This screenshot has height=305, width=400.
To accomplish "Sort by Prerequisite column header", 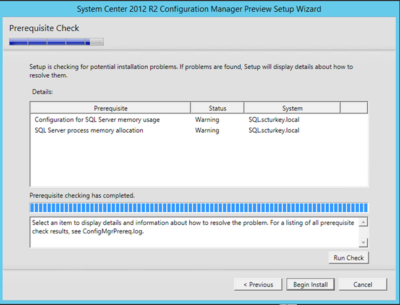I will (x=110, y=108).
